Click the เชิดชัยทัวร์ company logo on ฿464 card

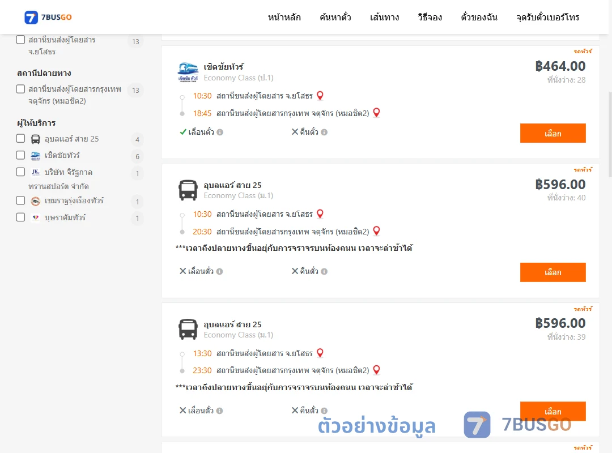pyautogui.click(x=188, y=72)
